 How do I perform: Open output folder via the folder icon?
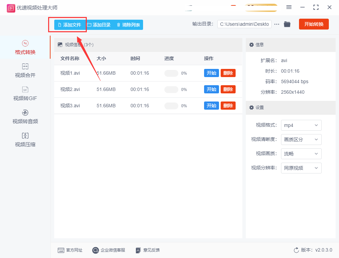287,24
